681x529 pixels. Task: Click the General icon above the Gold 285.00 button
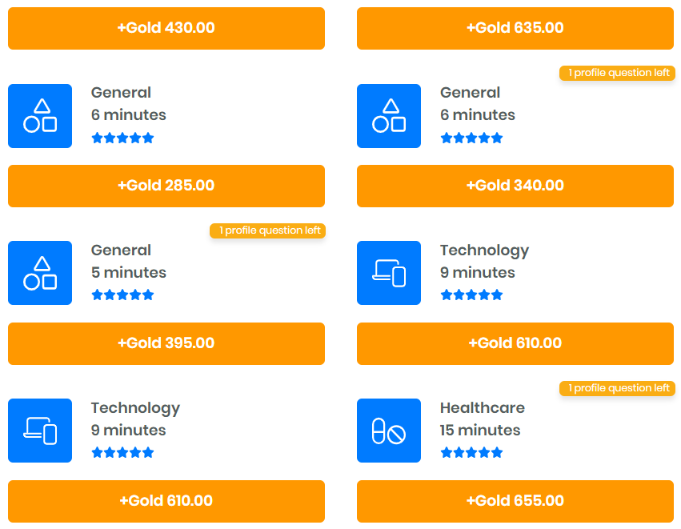(x=40, y=116)
